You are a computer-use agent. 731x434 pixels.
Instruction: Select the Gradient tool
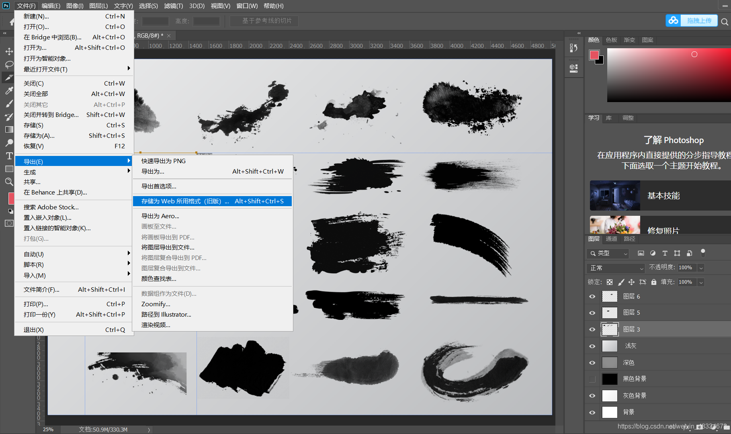click(x=9, y=129)
